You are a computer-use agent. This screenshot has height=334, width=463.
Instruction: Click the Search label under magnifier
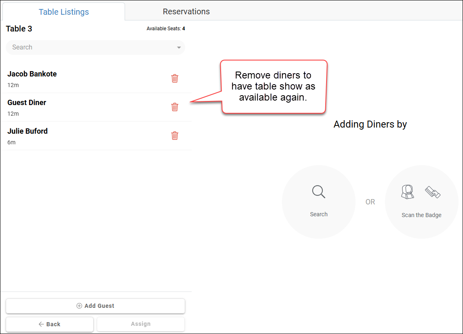[319, 214]
